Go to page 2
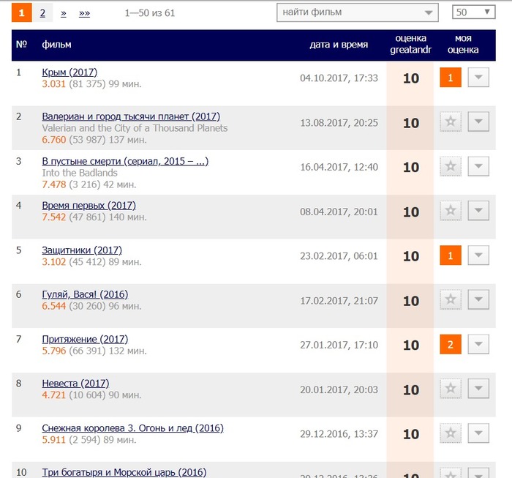The width and height of the screenshot is (512, 478). pyautogui.click(x=43, y=13)
